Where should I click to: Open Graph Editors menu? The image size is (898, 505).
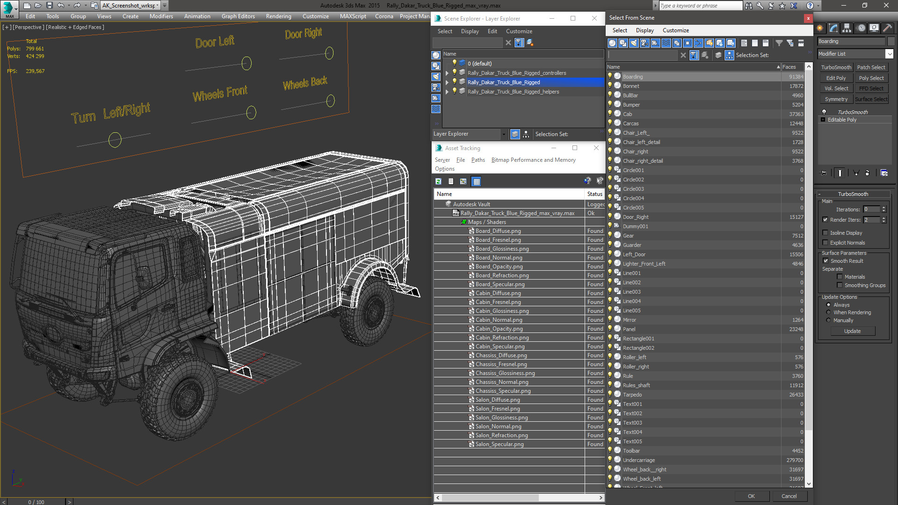click(238, 16)
